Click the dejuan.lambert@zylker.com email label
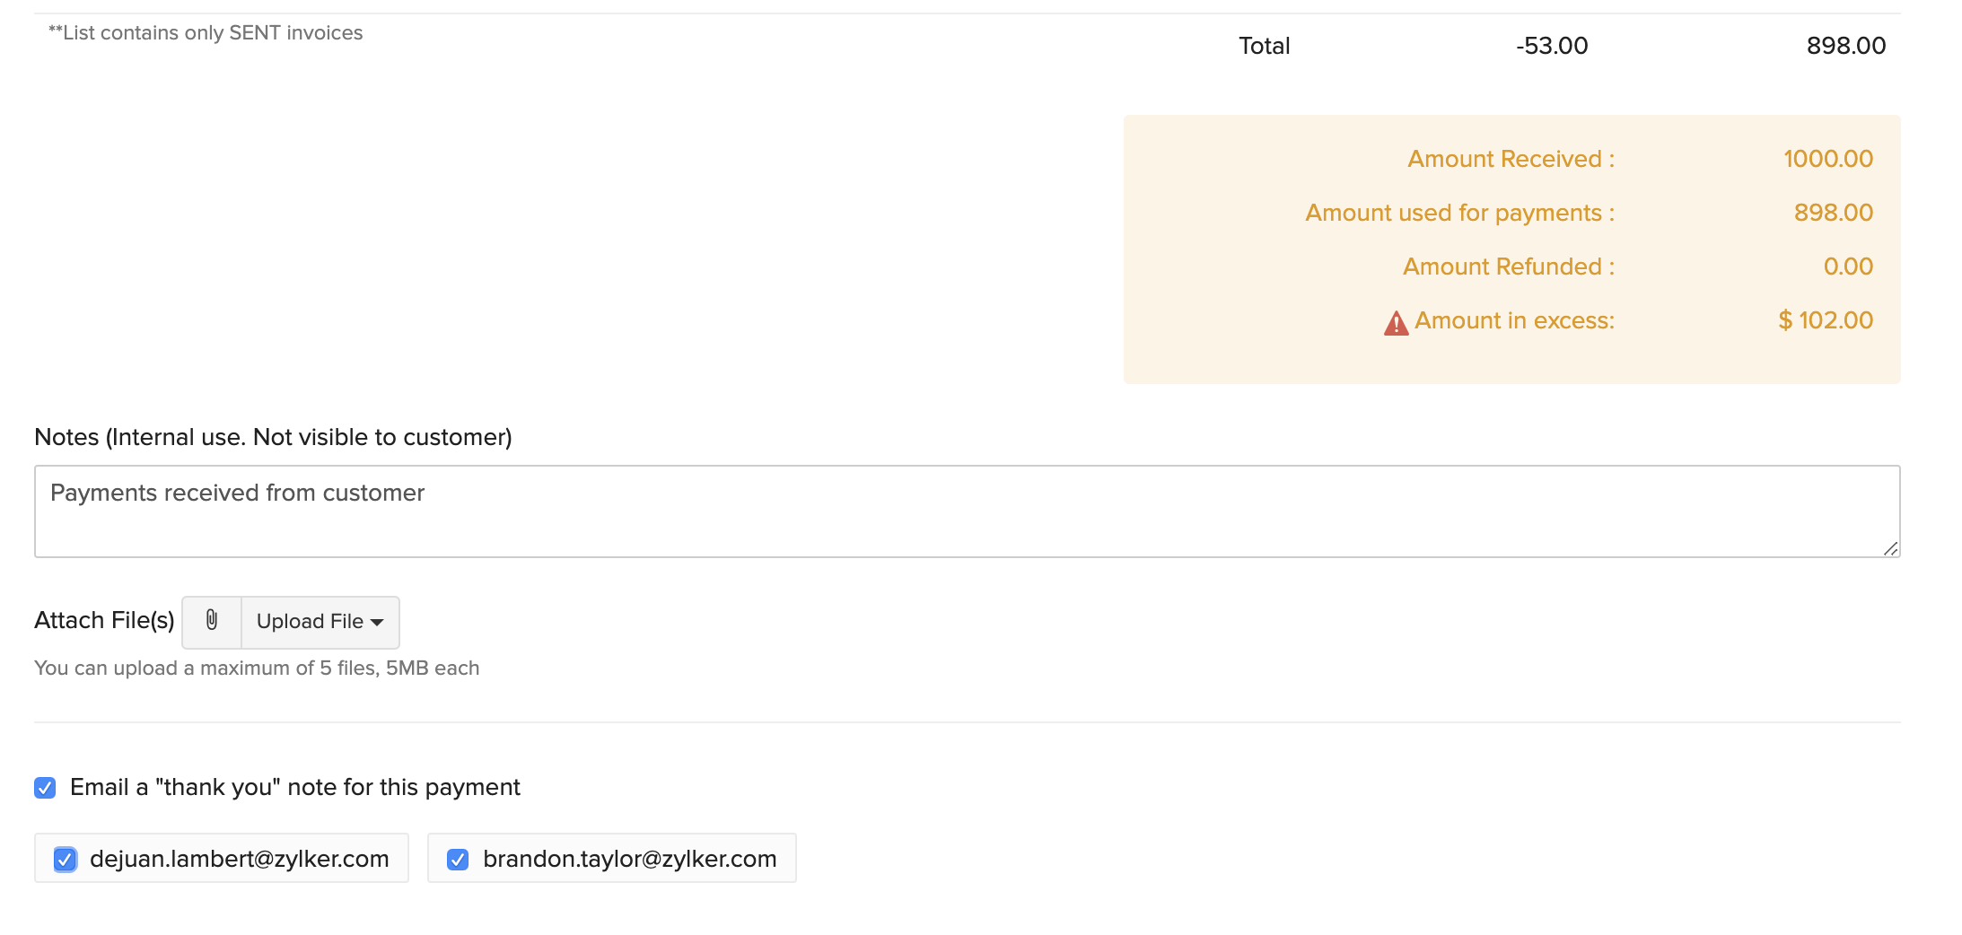 239,860
